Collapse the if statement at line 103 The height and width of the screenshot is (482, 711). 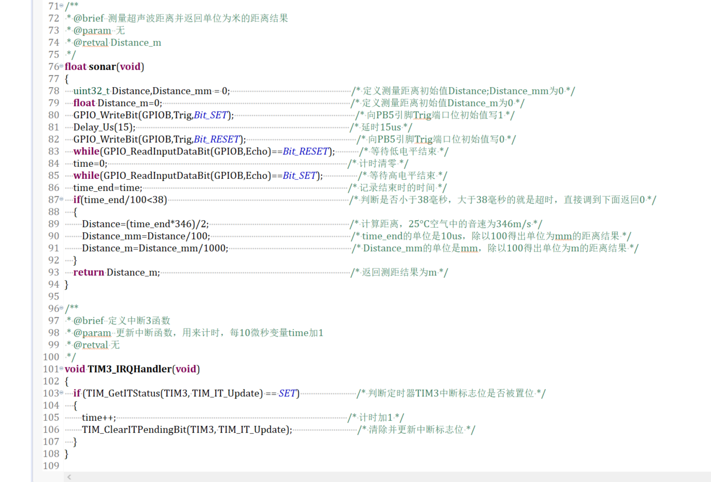point(62,393)
